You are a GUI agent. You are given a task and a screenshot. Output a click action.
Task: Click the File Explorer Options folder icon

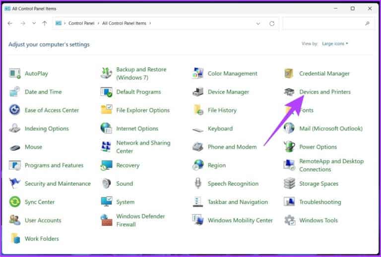pyautogui.click(x=106, y=110)
